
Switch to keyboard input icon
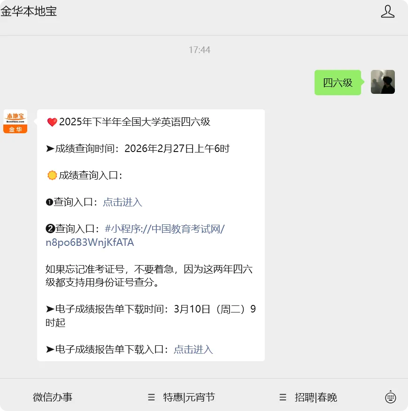tap(391, 397)
